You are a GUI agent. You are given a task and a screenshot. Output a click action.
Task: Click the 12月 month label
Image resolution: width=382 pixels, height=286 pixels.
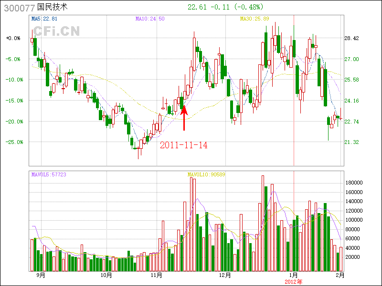click(x=225, y=276)
